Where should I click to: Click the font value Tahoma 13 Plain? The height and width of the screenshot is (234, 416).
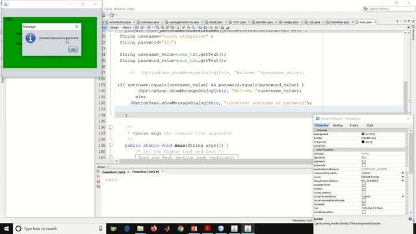pos(372,208)
